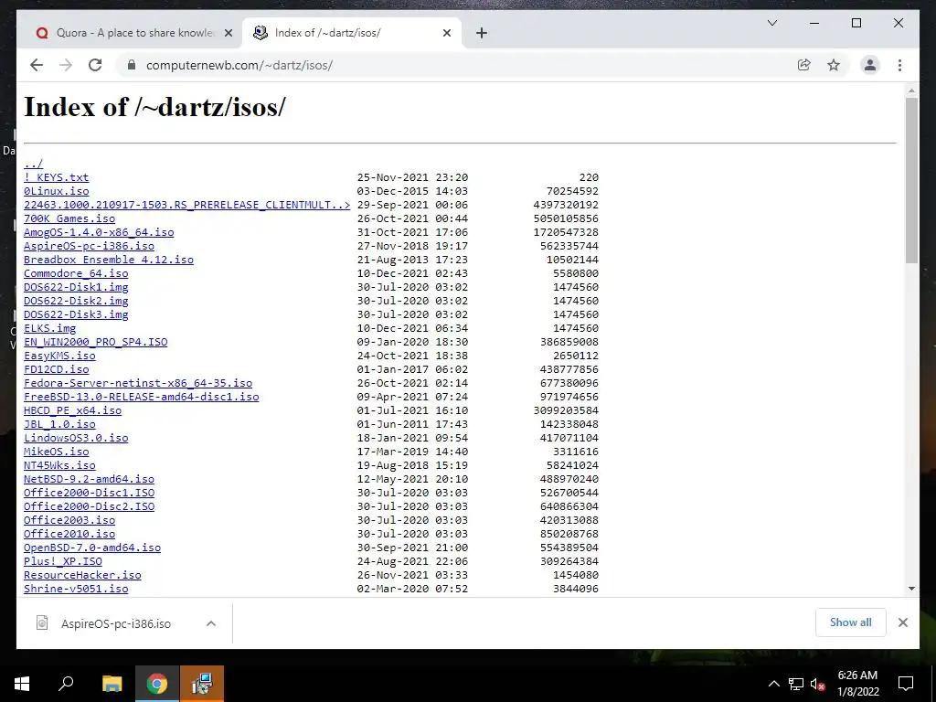Image resolution: width=936 pixels, height=702 pixels.
Task: Switch to the Quora tab
Action: (130, 33)
